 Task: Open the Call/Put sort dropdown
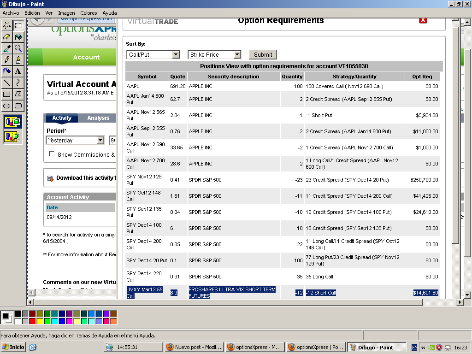(176, 54)
